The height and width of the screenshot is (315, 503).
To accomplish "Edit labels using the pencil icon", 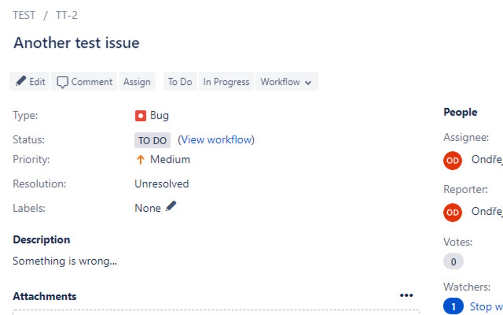I will pos(171,207).
